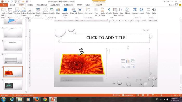
Task: Insert Date & Time
Action: point(115,12)
